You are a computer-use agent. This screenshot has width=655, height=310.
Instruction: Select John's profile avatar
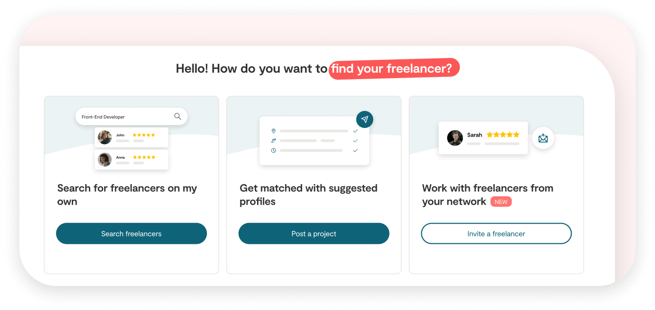click(x=105, y=138)
